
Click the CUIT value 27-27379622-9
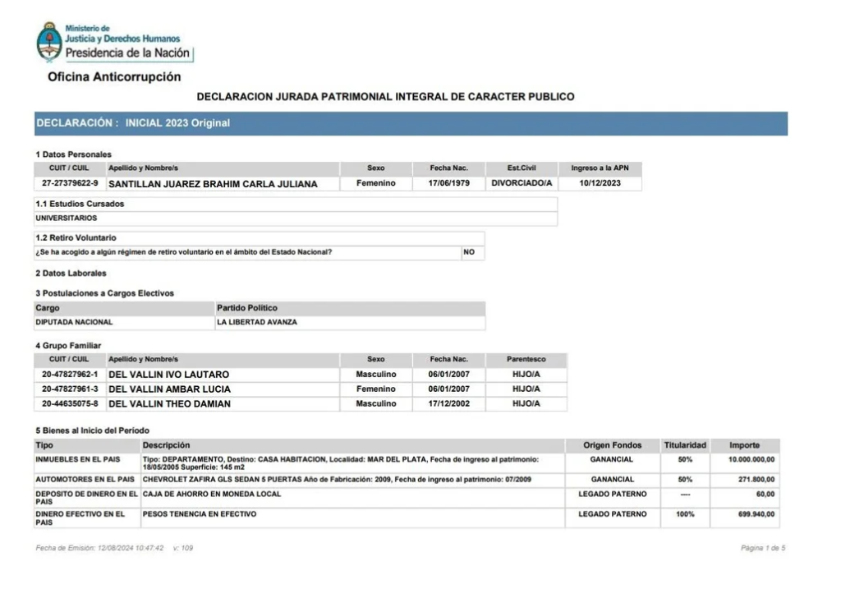[70, 183]
